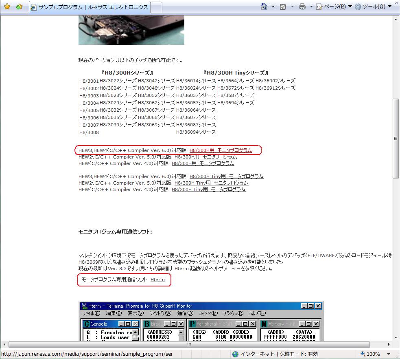Open a new blank tab
The width and height of the screenshot is (400, 359).
point(157,7)
